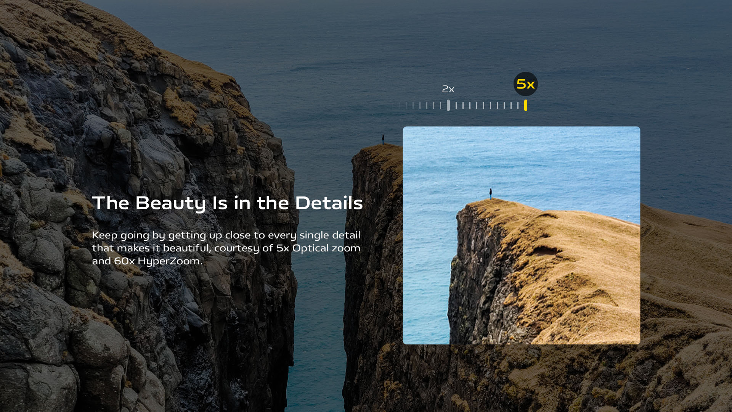Click the yellow slider marker under 5x
The height and width of the screenshot is (412, 732).
[525, 105]
